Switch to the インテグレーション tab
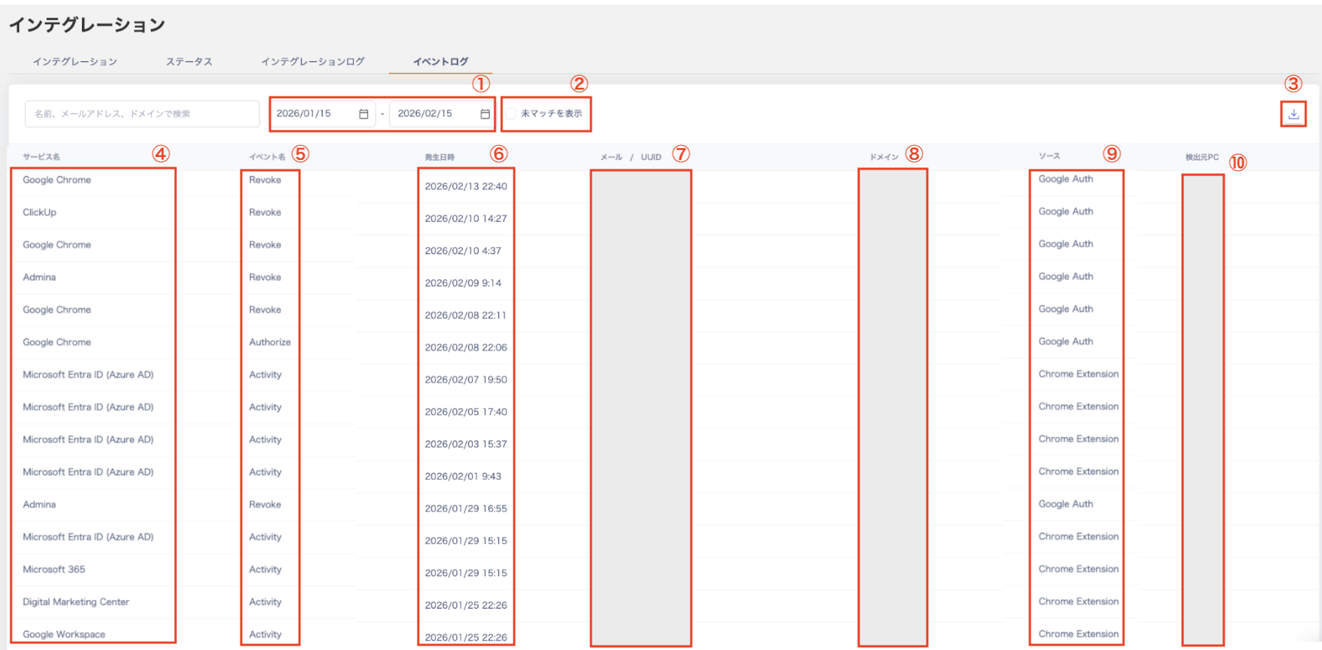The image size is (1322, 650). pos(75,62)
